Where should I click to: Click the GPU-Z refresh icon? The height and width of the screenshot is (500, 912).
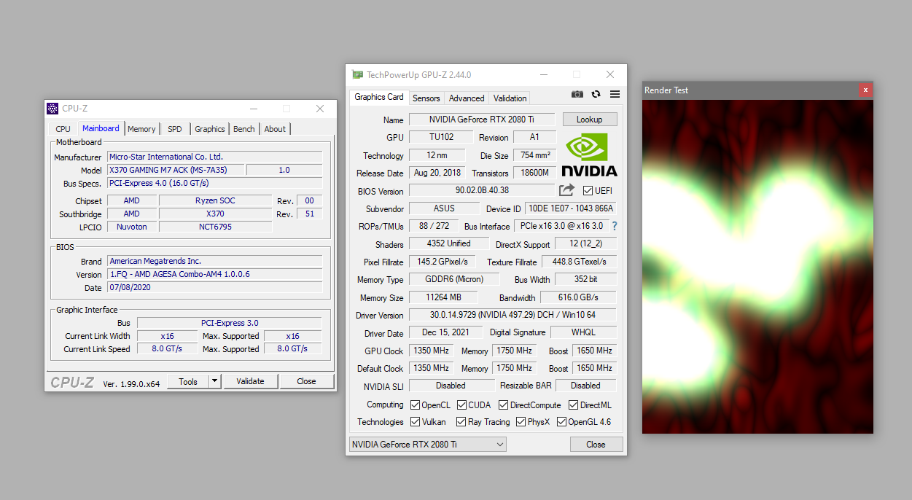[596, 94]
